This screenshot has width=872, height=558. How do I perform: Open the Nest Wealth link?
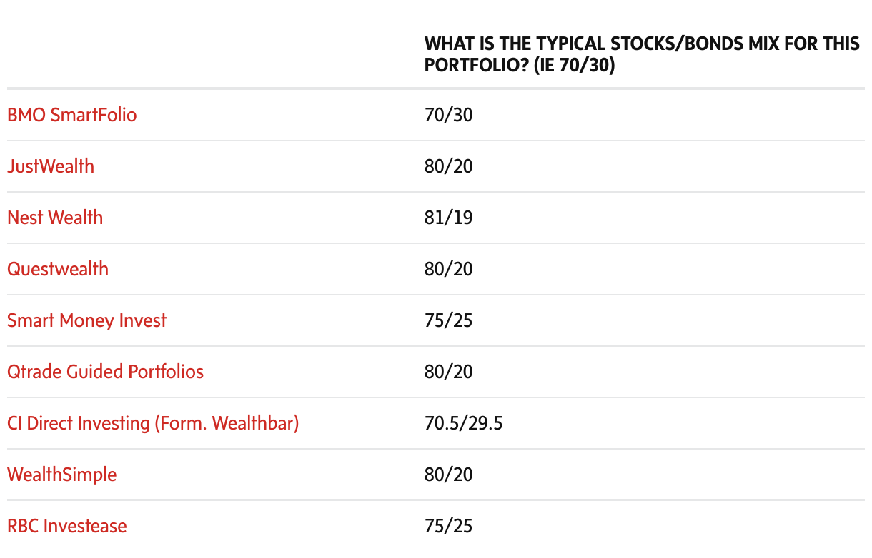pyautogui.click(x=55, y=218)
